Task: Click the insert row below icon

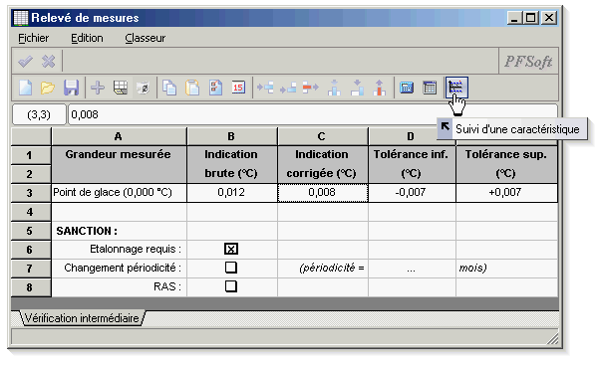Action: (x=357, y=88)
